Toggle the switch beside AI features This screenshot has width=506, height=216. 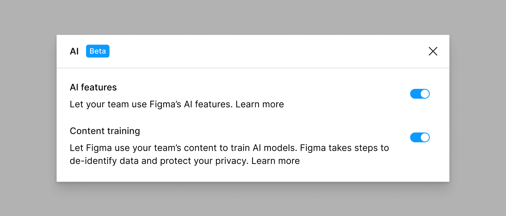pyautogui.click(x=420, y=93)
